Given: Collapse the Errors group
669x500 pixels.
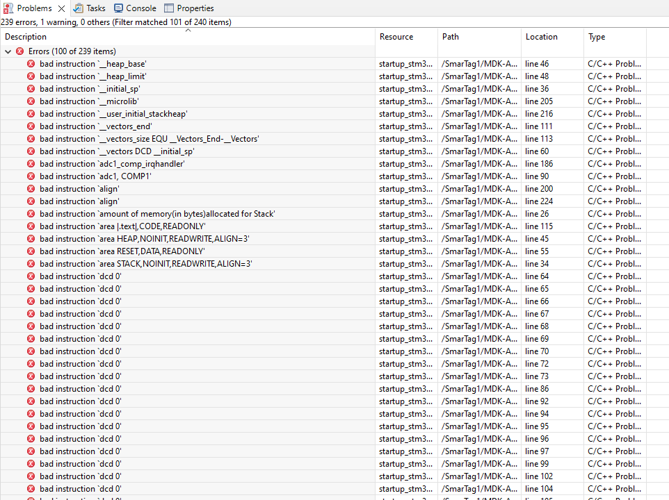Looking at the screenshot, I should tap(8, 51).
